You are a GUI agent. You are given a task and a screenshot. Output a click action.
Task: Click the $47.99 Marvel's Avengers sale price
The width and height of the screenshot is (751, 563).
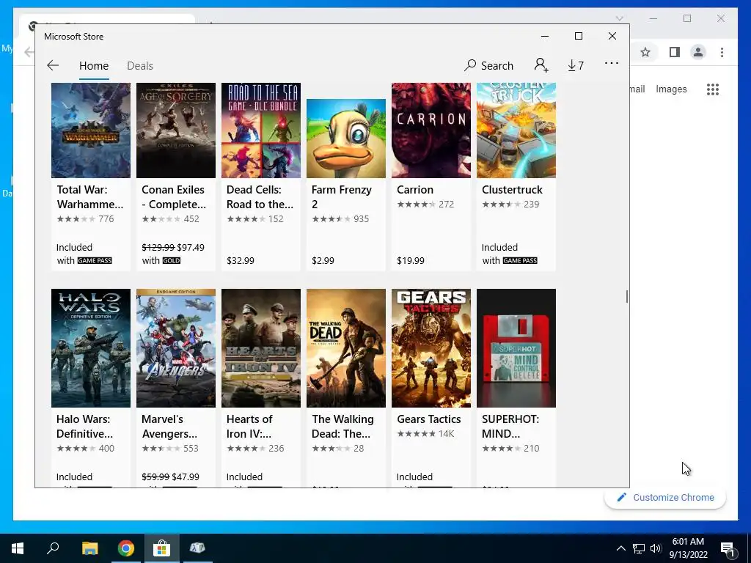click(186, 476)
